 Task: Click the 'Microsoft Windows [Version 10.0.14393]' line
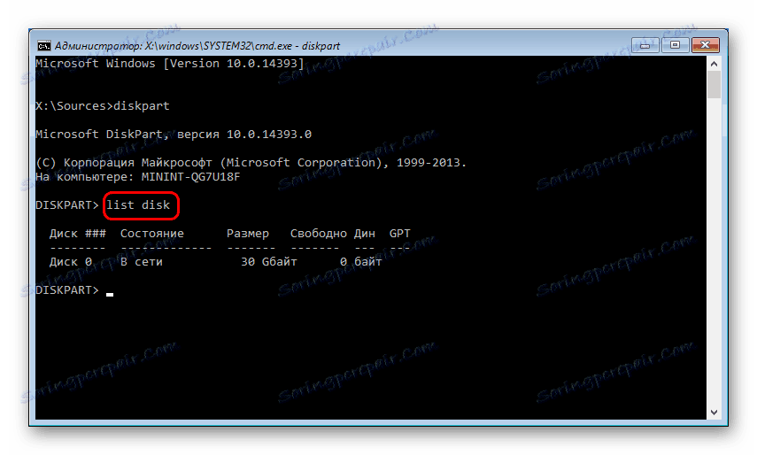coord(170,64)
